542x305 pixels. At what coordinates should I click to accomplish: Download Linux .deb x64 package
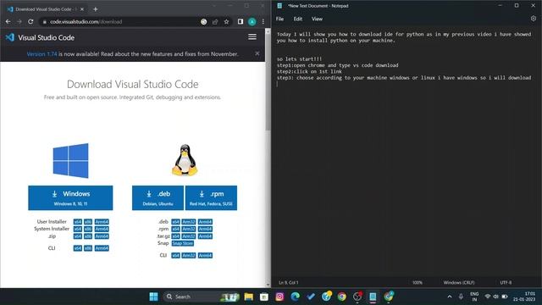[175, 222]
